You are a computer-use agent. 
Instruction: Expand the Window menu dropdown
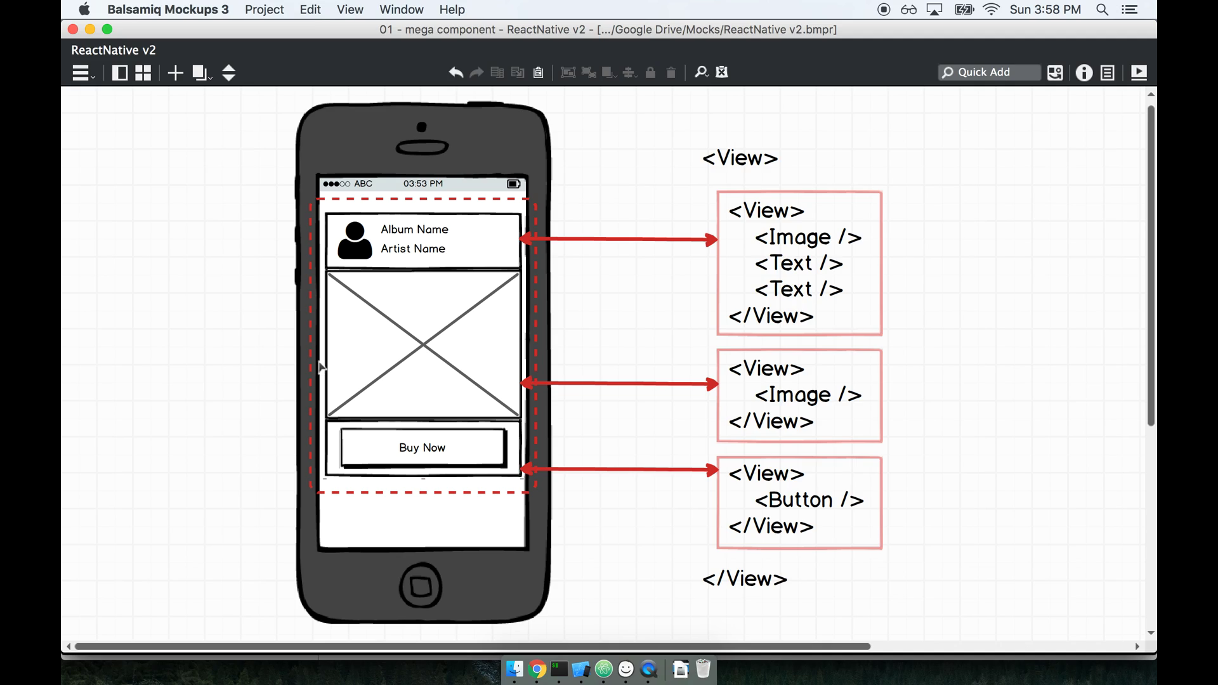coord(402,10)
